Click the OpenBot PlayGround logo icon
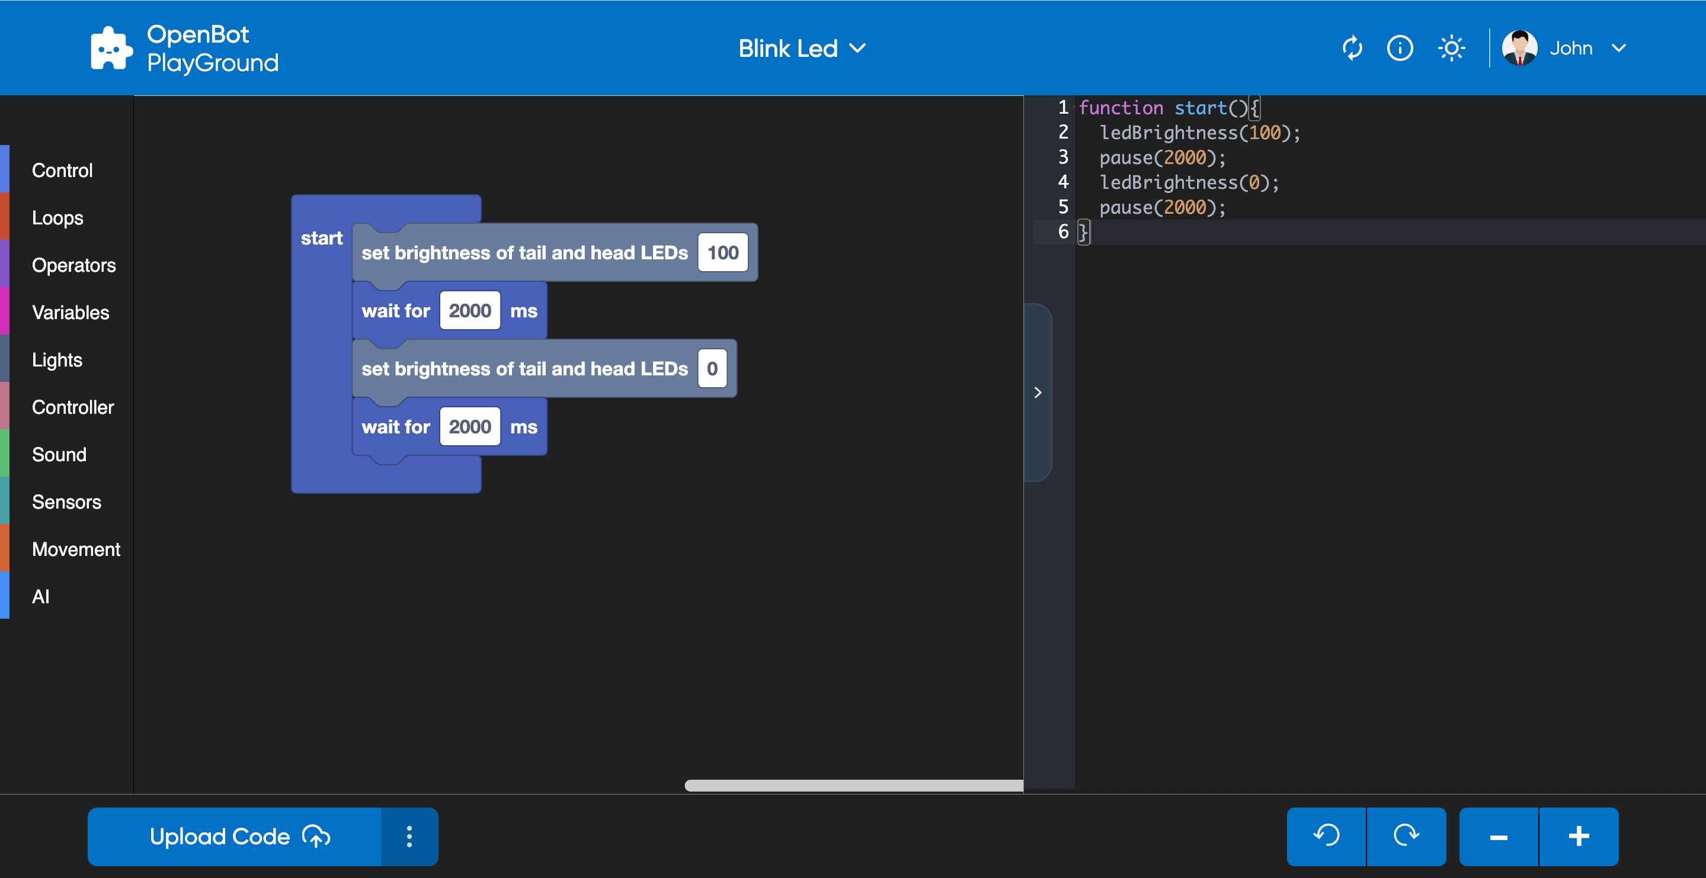 click(x=111, y=49)
